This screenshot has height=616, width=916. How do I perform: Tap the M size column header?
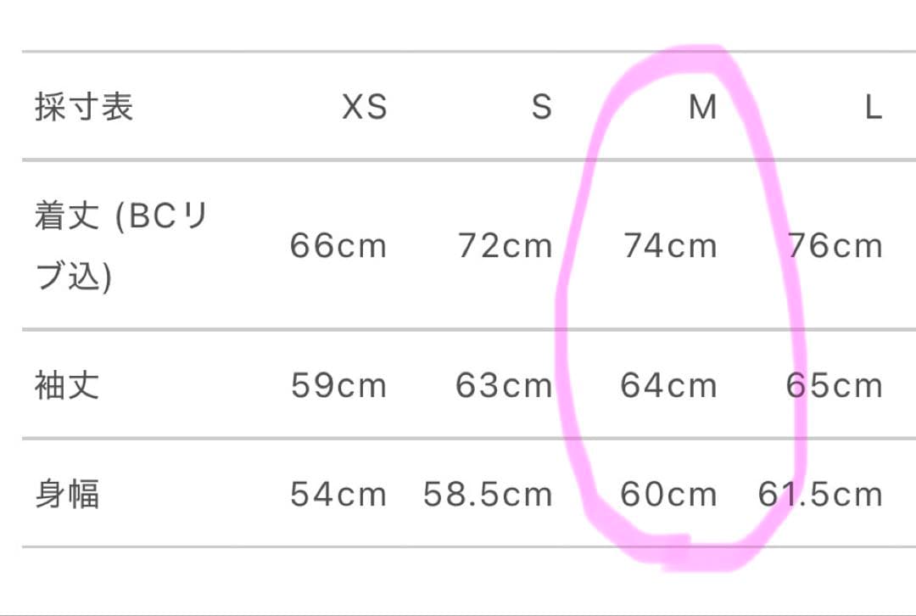coord(702,108)
